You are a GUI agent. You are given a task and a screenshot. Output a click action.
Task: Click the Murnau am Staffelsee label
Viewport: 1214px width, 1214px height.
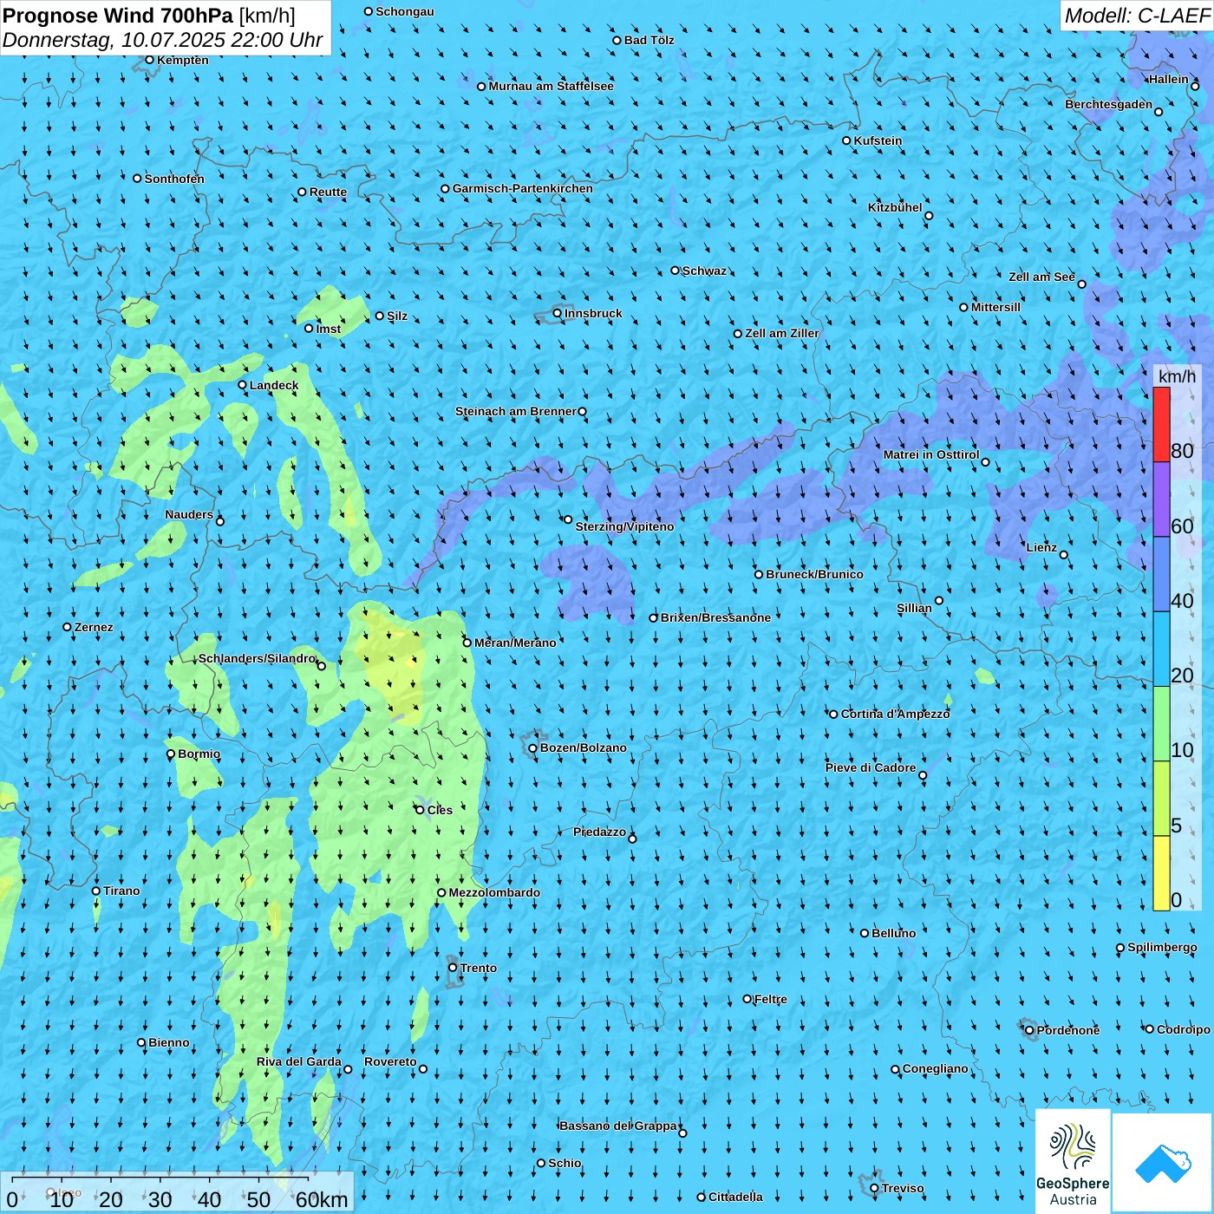pos(551,86)
